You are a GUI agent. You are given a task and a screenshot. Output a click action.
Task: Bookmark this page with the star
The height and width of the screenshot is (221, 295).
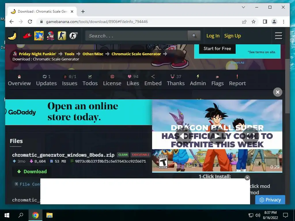point(254,22)
